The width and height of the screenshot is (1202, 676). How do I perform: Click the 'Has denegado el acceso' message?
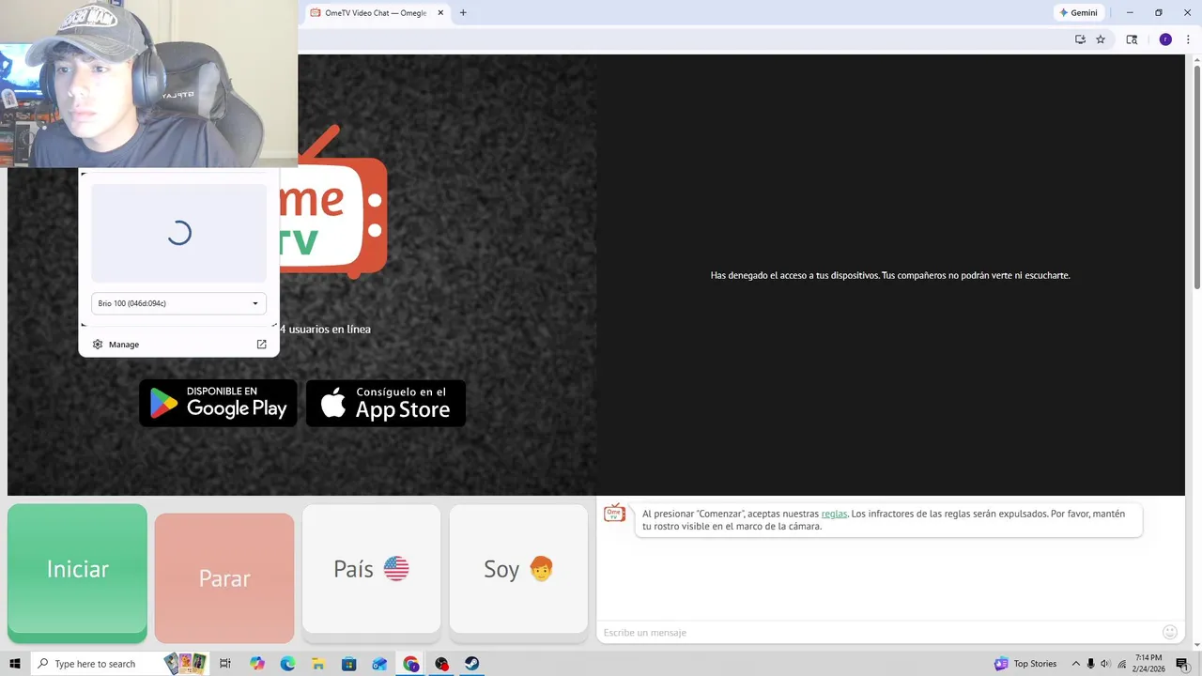click(x=890, y=275)
